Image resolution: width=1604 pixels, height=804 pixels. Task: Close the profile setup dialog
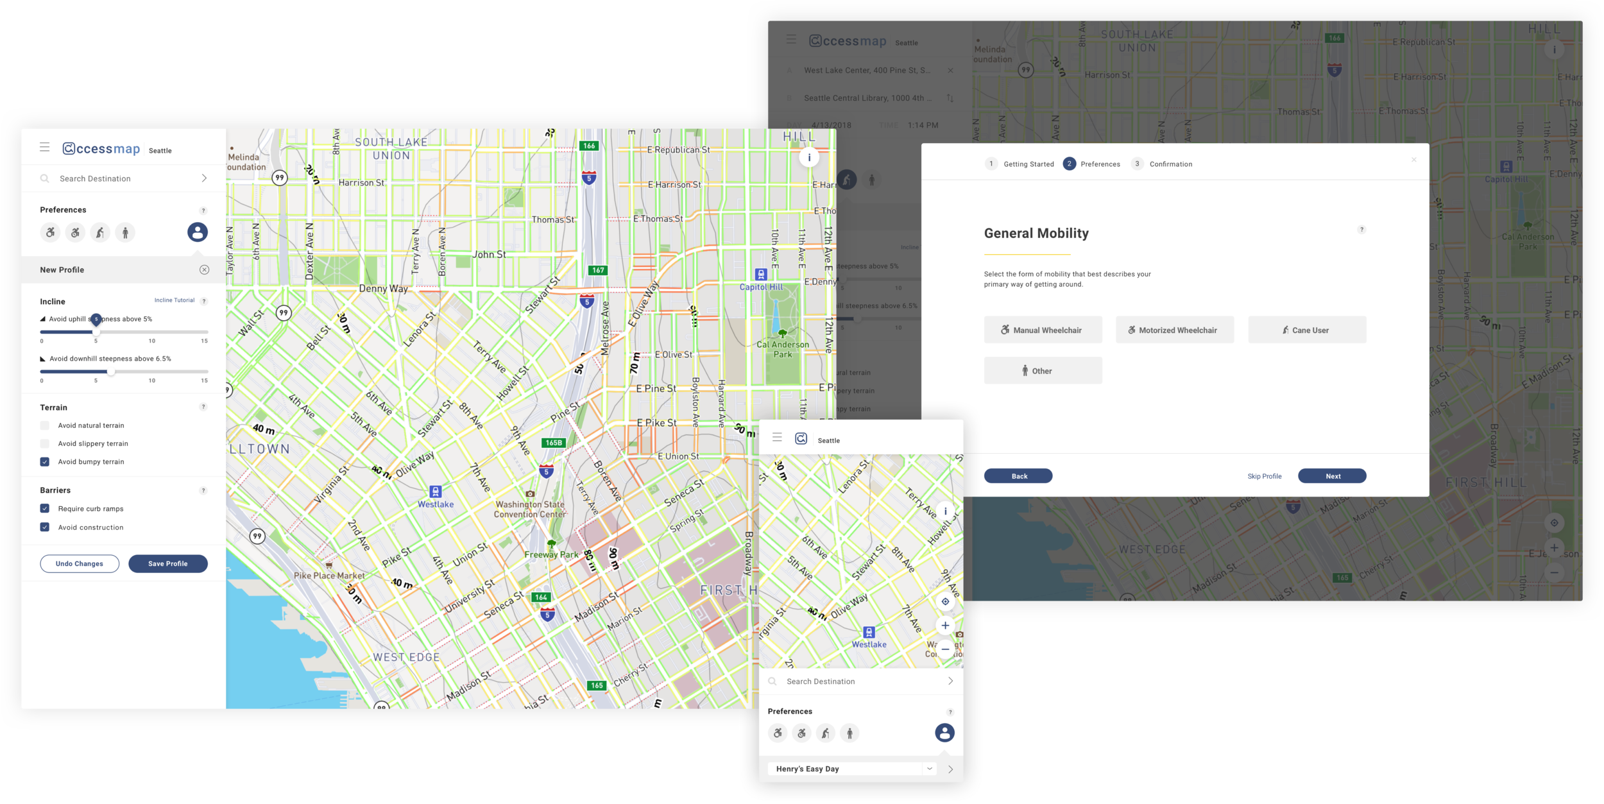1414,160
